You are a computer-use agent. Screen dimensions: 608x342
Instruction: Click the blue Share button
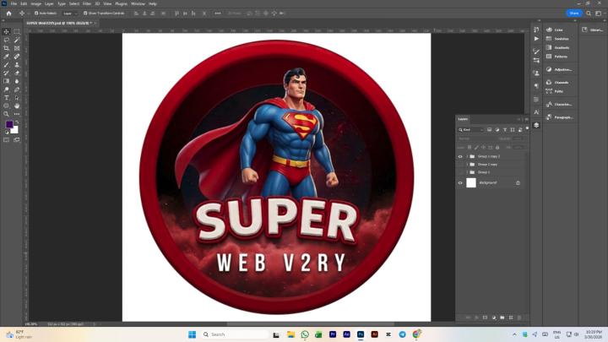click(x=574, y=14)
